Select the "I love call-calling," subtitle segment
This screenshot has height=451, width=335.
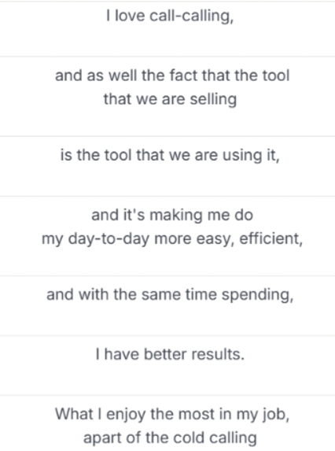point(167,29)
